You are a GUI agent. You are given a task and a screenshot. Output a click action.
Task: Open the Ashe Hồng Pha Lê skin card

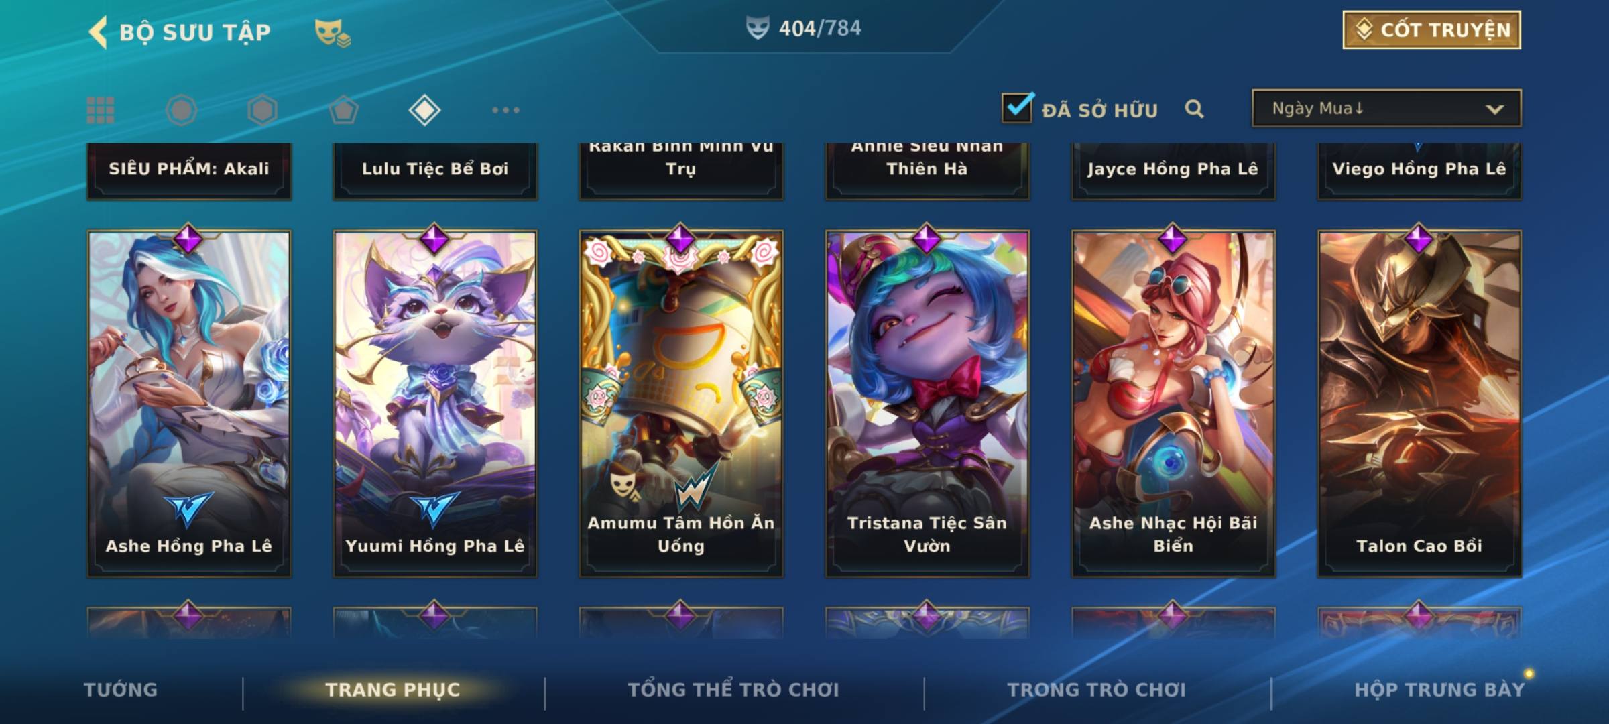(x=189, y=404)
